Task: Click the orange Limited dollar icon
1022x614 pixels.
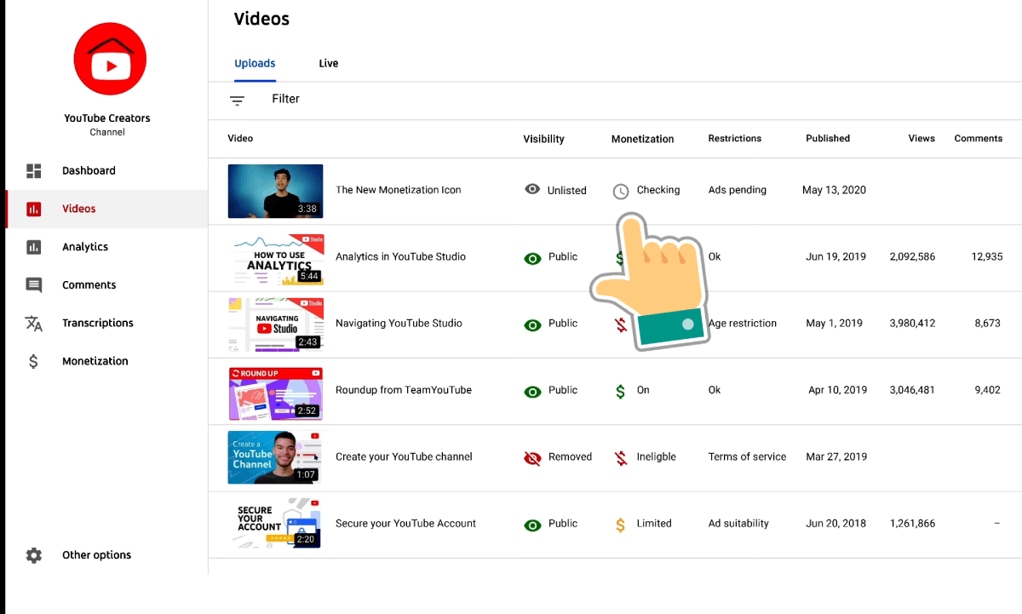Action: (621, 525)
